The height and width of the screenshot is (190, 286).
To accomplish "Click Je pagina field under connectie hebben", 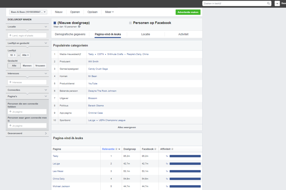I will [x=27, y=112].
